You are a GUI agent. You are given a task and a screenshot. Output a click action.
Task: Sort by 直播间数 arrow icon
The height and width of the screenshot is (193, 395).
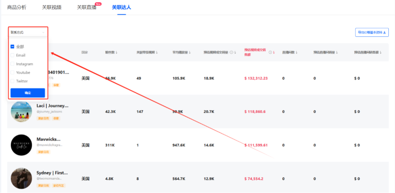coord(297,53)
